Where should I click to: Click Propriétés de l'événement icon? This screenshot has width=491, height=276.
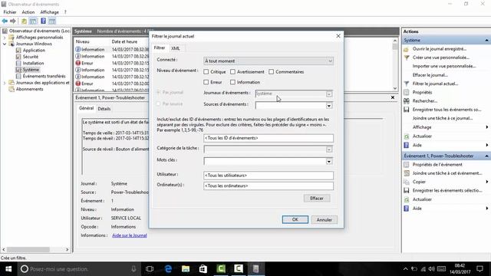(407, 165)
